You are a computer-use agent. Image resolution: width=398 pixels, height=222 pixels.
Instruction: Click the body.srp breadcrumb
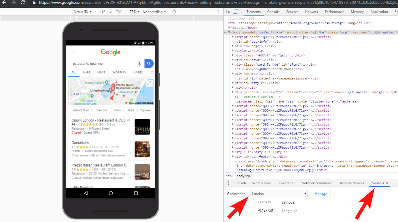pyautogui.click(x=243, y=176)
